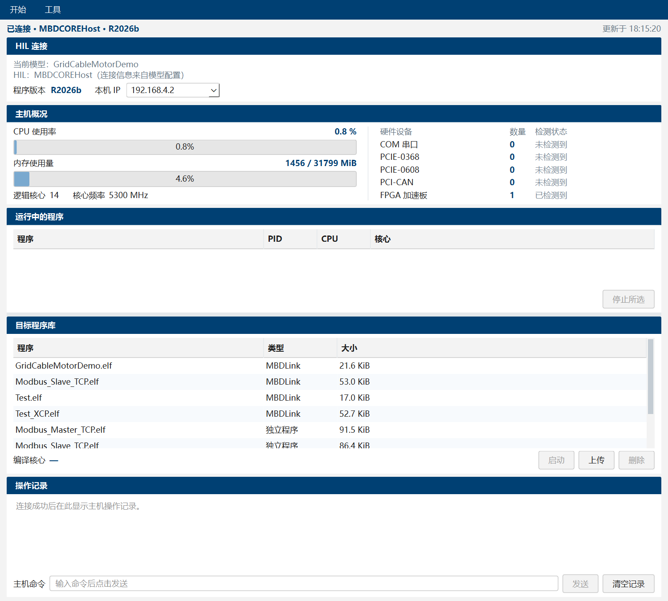
Task: Click the HIL 连接 section header
Action: click(x=334, y=46)
